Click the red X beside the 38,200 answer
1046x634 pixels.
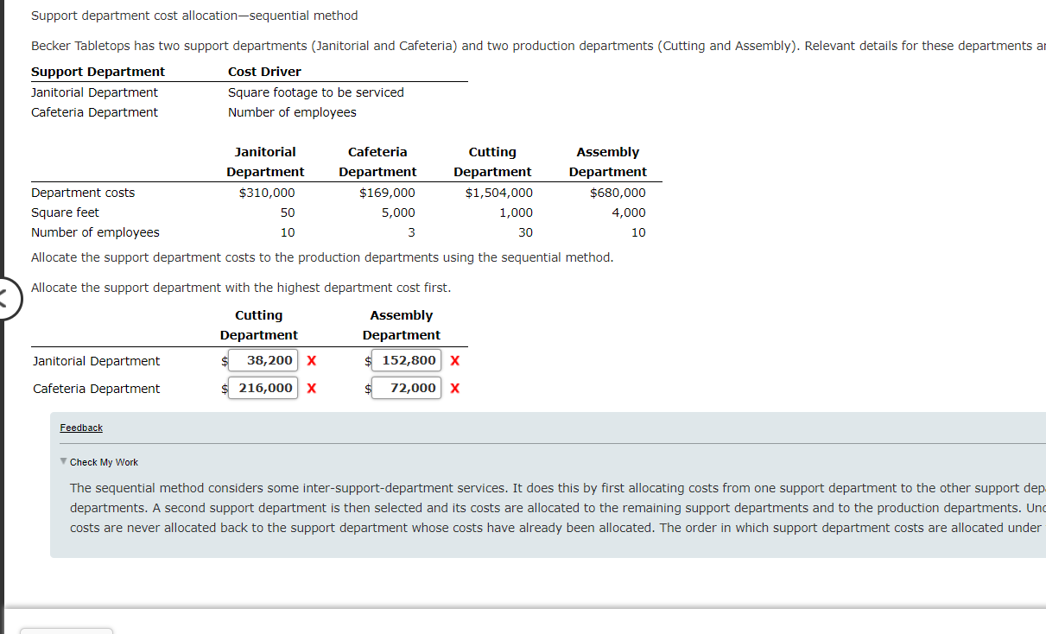point(311,360)
